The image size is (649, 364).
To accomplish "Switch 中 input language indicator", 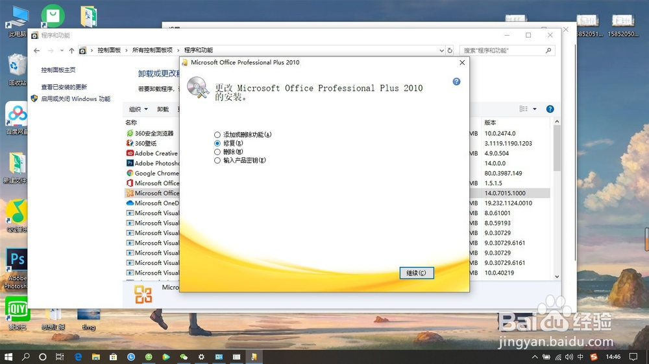I will tap(580, 357).
